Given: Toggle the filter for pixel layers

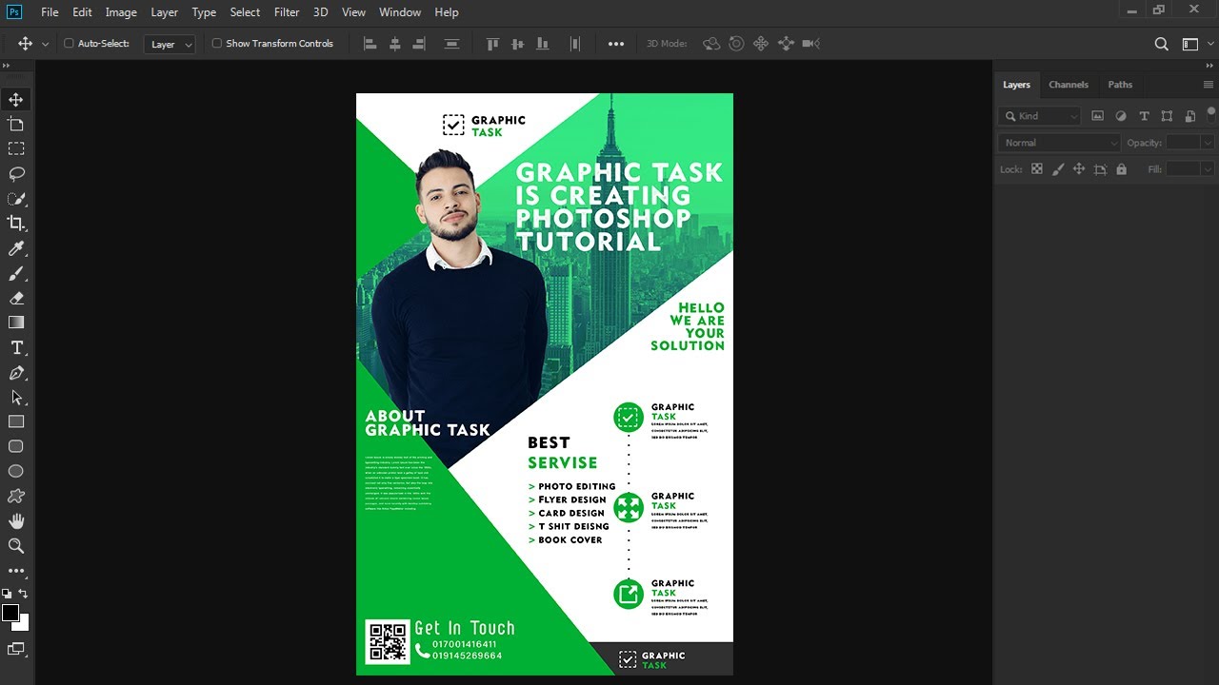Looking at the screenshot, I should point(1098,116).
